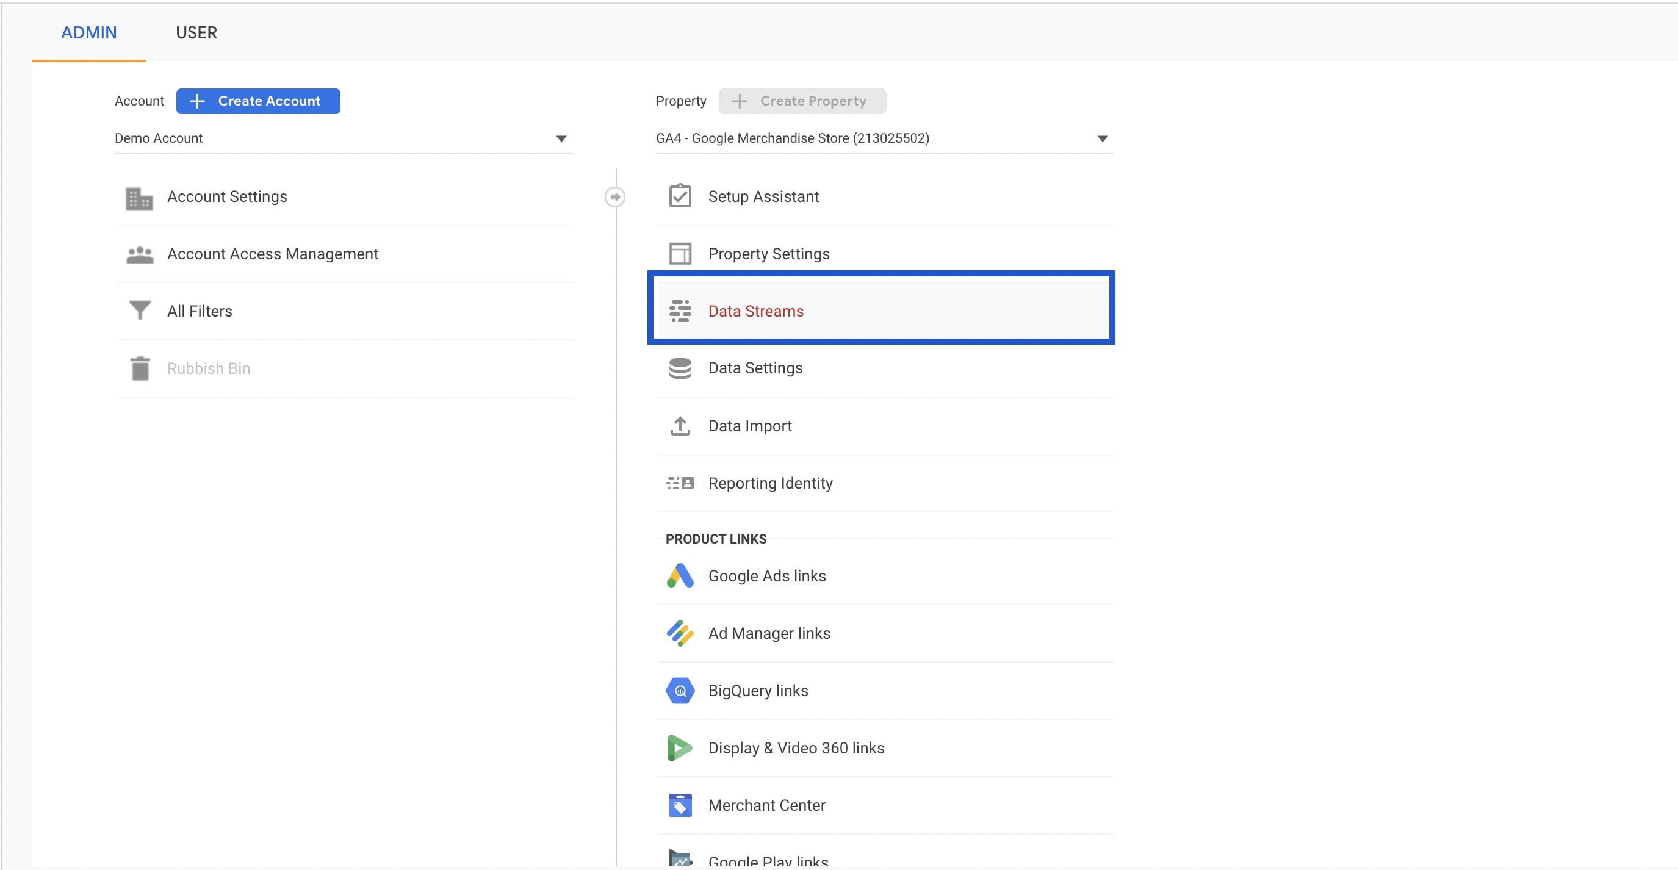Click the Account Access Management people icon
This screenshot has width=1678, height=870.
tap(139, 254)
